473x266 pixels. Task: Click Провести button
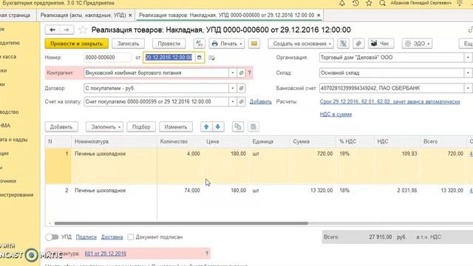tap(169, 44)
